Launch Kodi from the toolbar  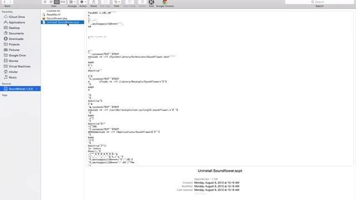click(151, 2)
